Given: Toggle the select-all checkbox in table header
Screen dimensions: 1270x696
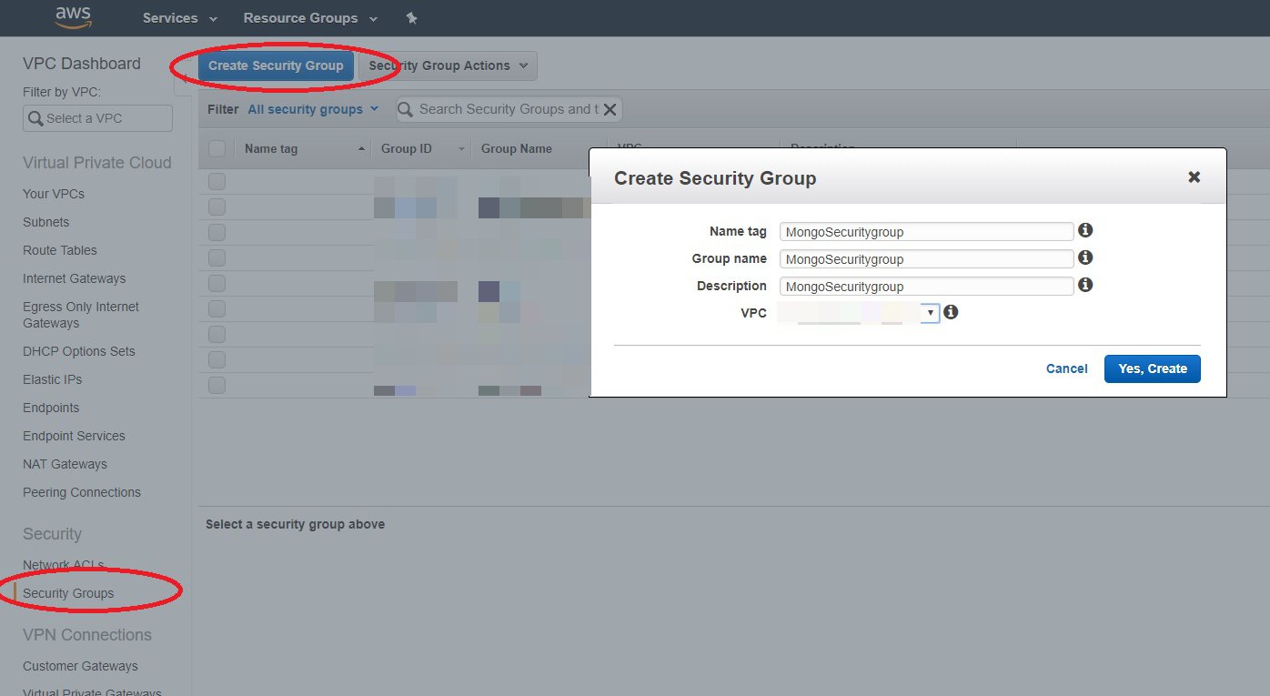Looking at the screenshot, I should pyautogui.click(x=217, y=148).
